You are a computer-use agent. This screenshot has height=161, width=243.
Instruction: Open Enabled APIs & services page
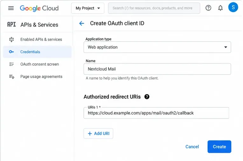click(37, 40)
